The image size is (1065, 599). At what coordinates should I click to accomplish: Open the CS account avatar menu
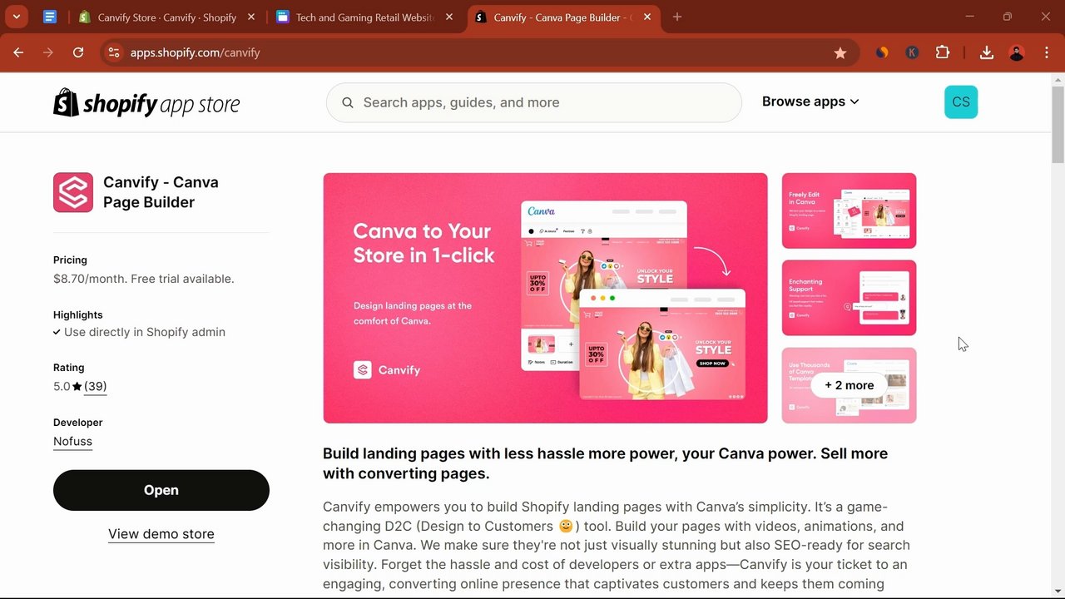tap(961, 101)
